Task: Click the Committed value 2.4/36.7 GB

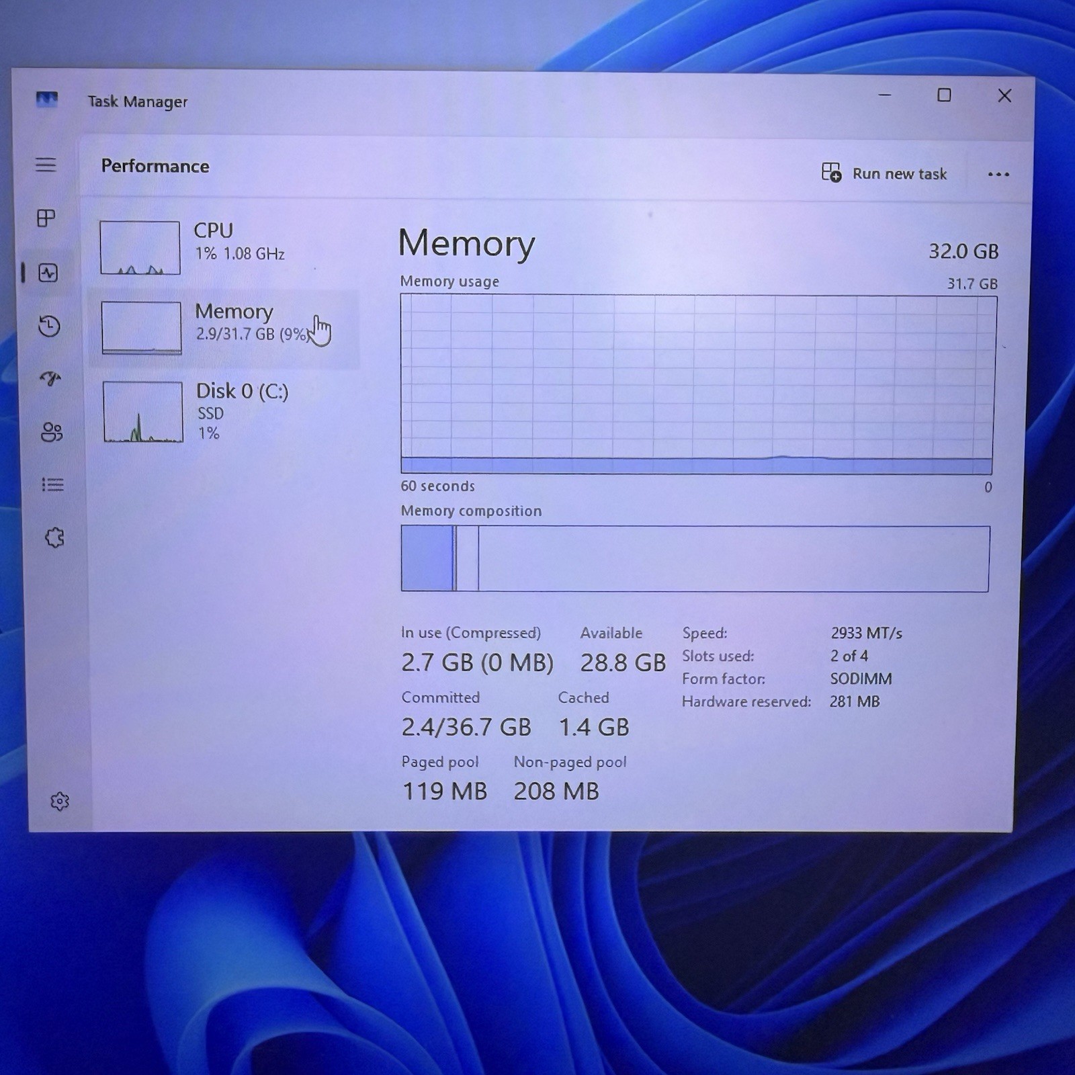Action: pyautogui.click(x=466, y=727)
